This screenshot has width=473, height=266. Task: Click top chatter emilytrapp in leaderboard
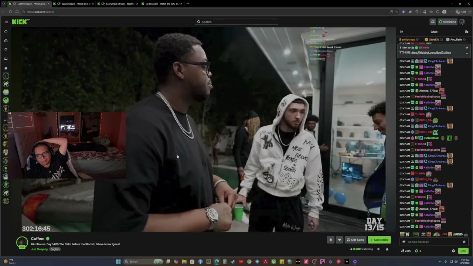click(409, 40)
